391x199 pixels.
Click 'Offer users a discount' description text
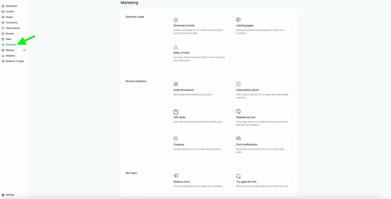click(262, 96)
